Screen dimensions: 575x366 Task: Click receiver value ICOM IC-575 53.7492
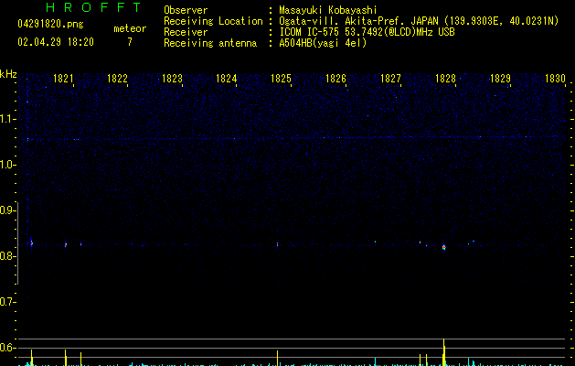[x=367, y=32]
